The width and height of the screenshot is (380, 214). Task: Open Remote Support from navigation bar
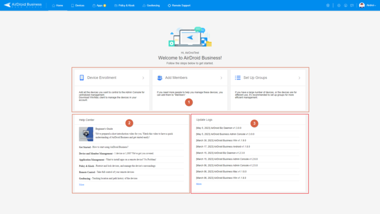pos(178,5)
